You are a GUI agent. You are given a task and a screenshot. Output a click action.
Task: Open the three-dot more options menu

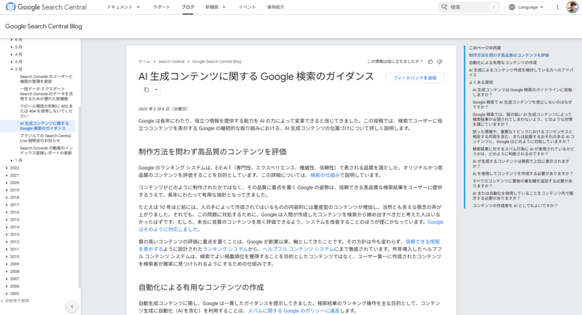point(558,7)
